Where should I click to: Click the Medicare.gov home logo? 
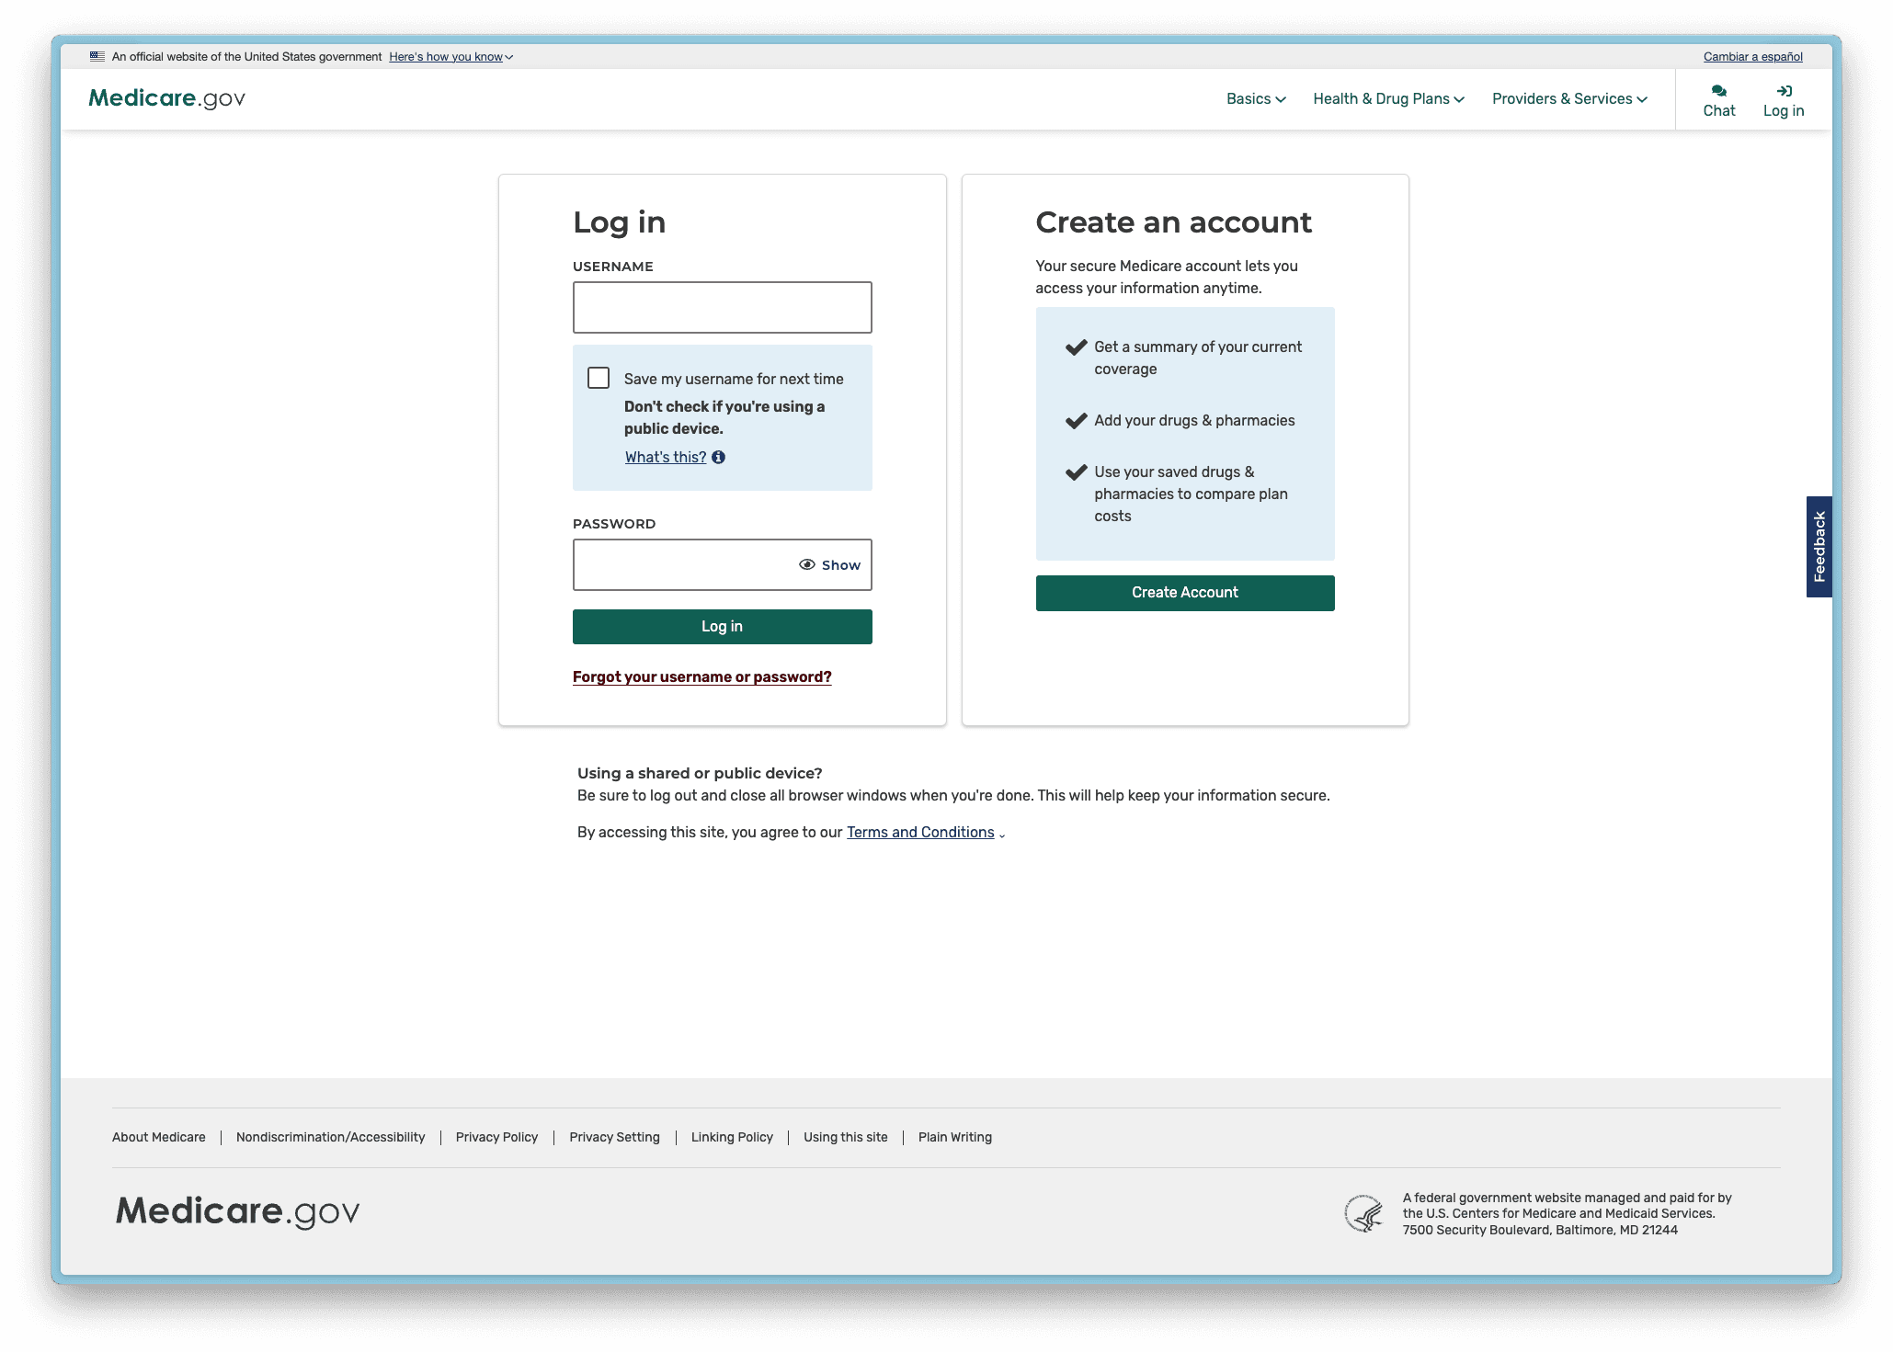pyautogui.click(x=166, y=98)
